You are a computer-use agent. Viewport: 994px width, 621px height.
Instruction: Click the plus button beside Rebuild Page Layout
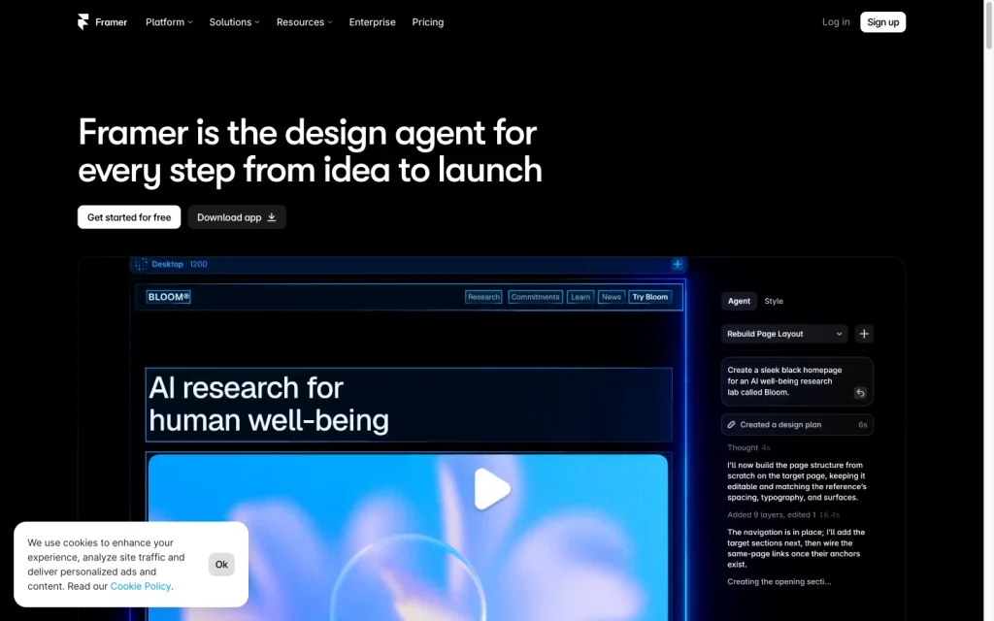(x=863, y=334)
